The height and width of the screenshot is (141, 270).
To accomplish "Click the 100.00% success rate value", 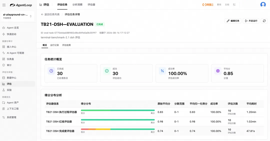I will [x=177, y=73].
